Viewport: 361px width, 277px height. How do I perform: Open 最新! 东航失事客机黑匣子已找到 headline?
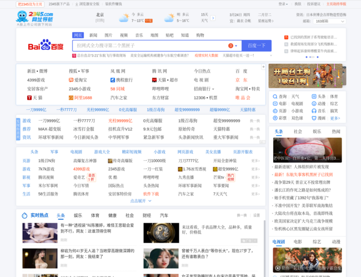pos(303,175)
